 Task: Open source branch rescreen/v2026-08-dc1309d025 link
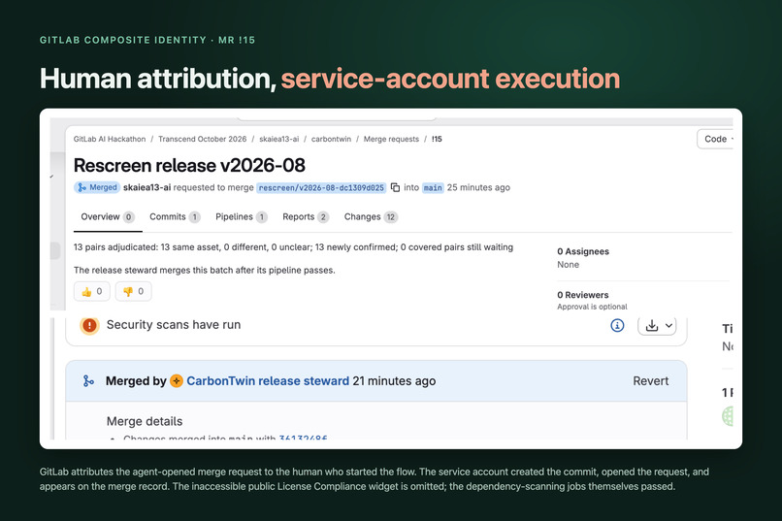[321, 188]
